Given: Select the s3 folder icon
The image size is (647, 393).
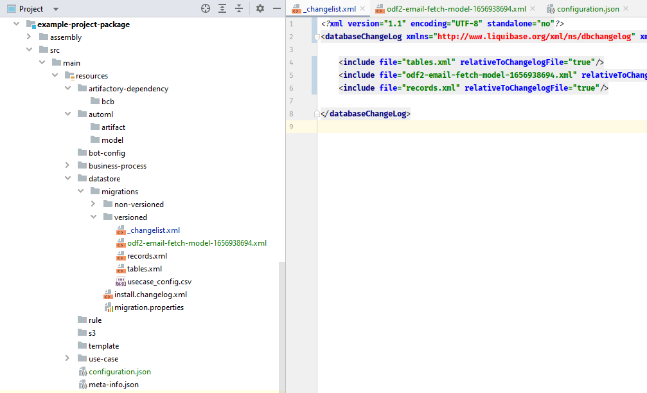Looking at the screenshot, I should (x=82, y=333).
